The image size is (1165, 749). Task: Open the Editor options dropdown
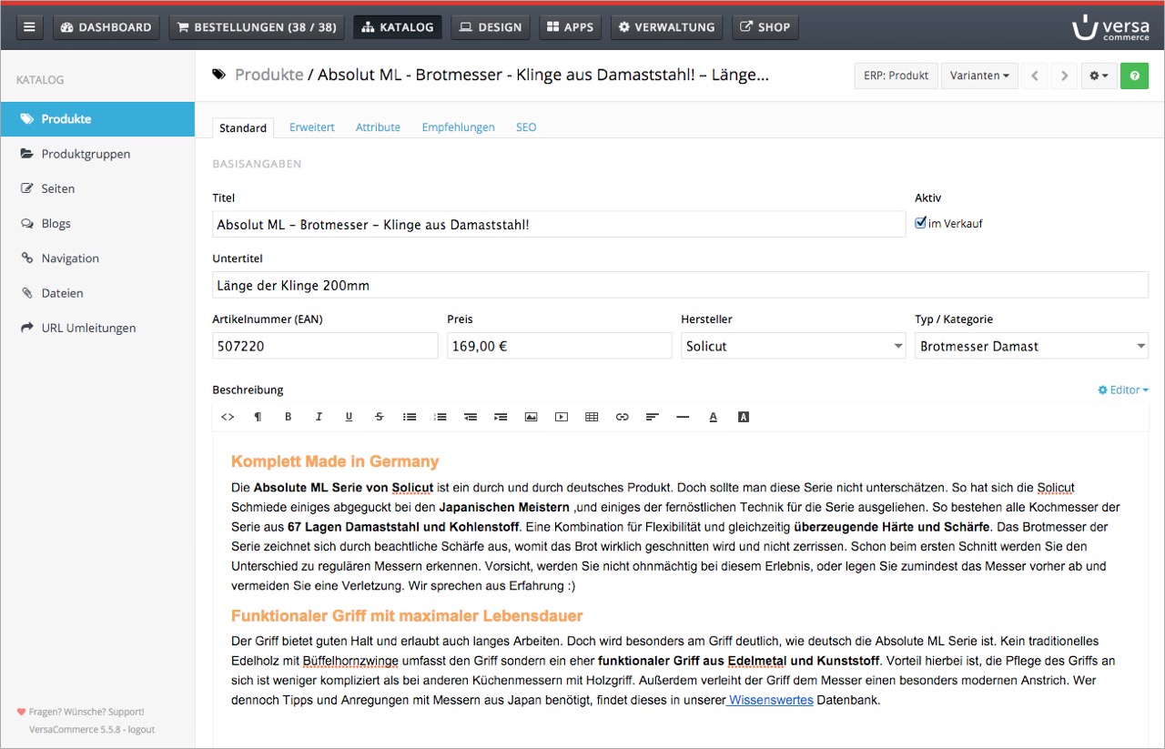(x=1123, y=390)
